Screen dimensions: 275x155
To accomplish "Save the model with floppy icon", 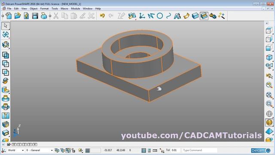I will [35, 16].
